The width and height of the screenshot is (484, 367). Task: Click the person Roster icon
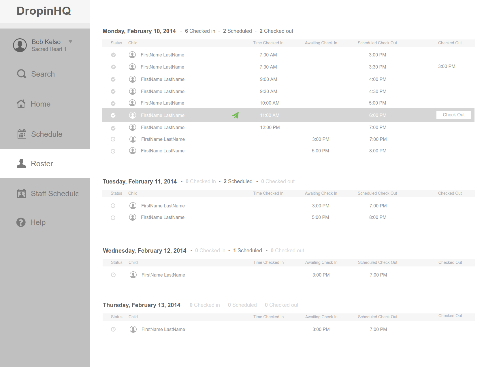coord(21,163)
